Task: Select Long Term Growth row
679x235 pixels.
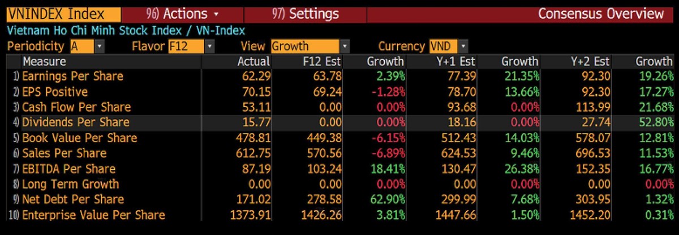Action: point(71,184)
